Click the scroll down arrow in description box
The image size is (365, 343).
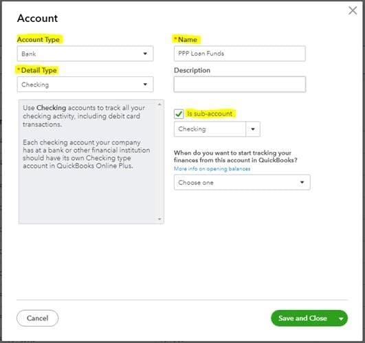point(159,219)
